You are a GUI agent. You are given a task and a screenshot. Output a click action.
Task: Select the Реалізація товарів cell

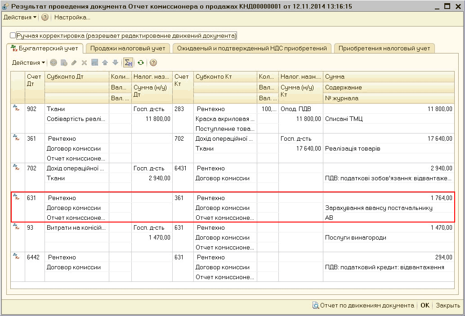click(389, 148)
